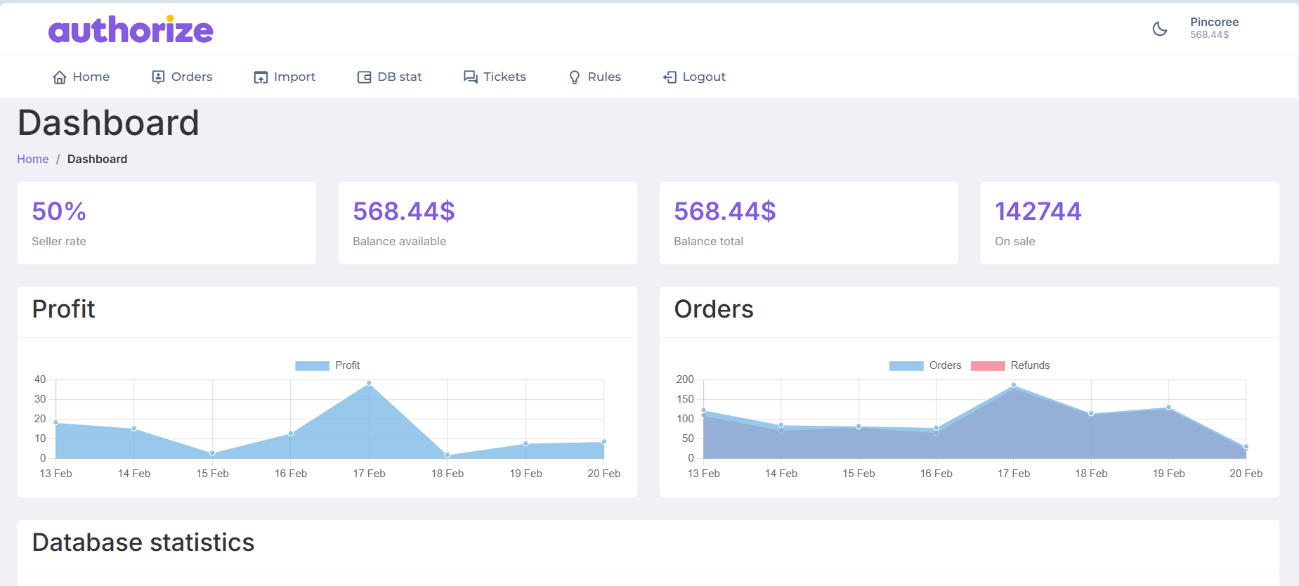Click the Dashboard breadcrumb text
The image size is (1299, 586).
(x=97, y=159)
